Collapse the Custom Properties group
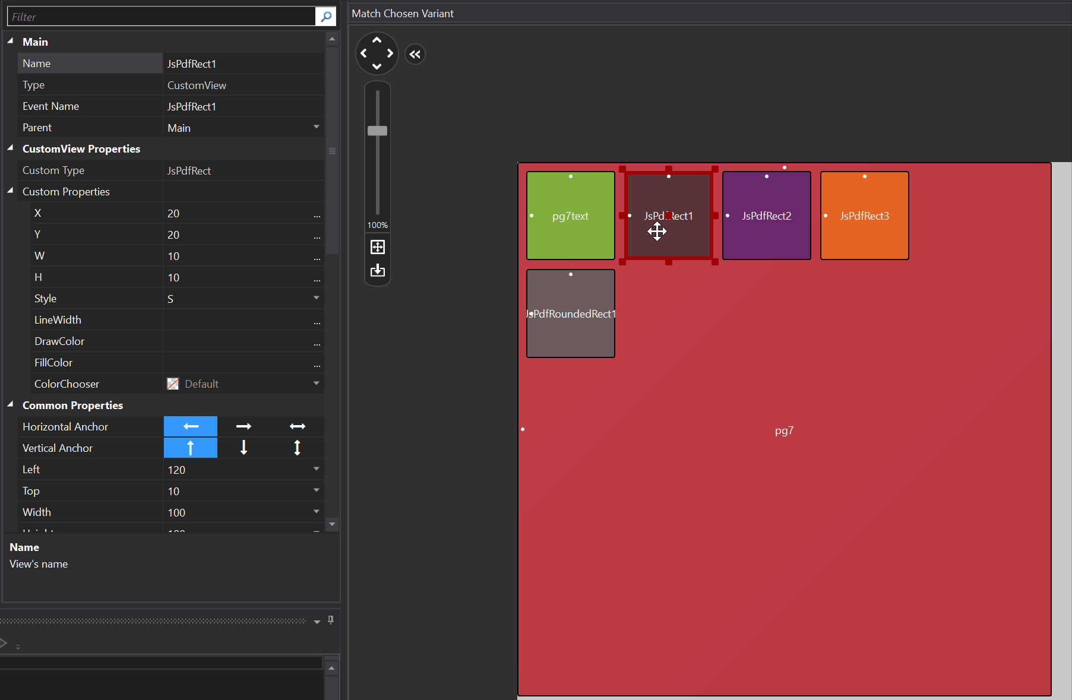1072x700 pixels. [10, 191]
